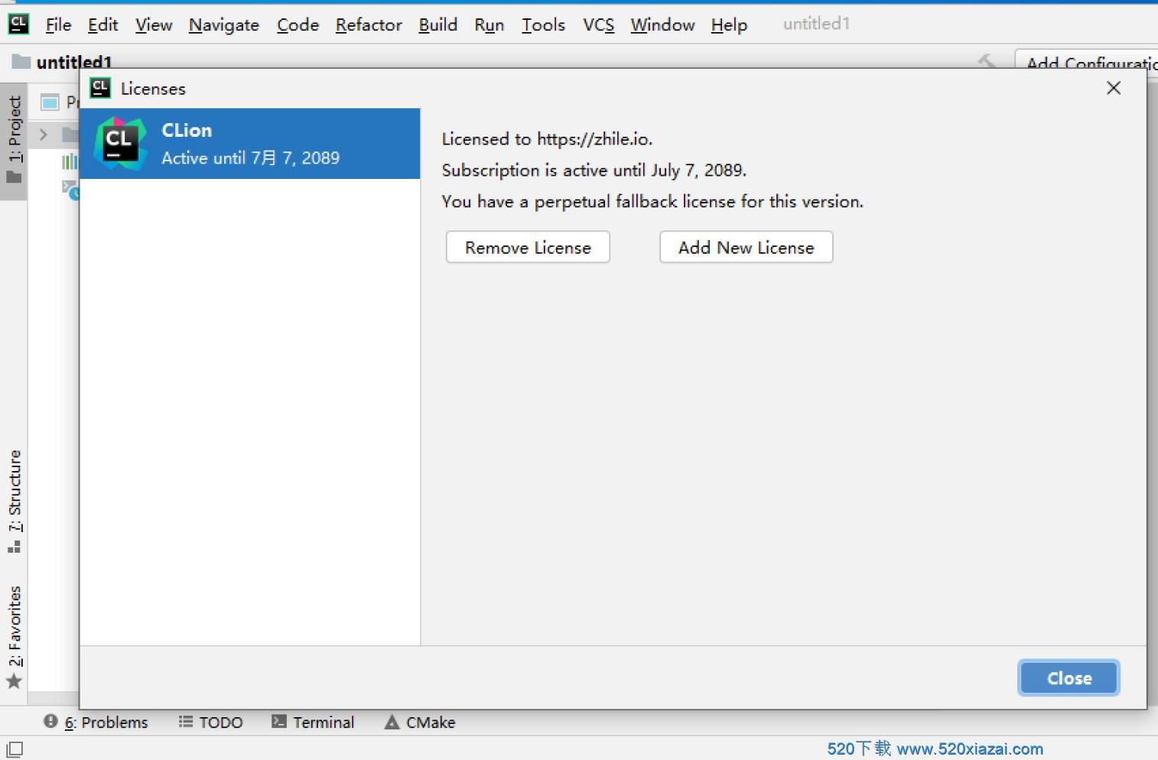Viewport: 1158px width, 760px height.
Task: Open the Run menu
Action: point(489,24)
